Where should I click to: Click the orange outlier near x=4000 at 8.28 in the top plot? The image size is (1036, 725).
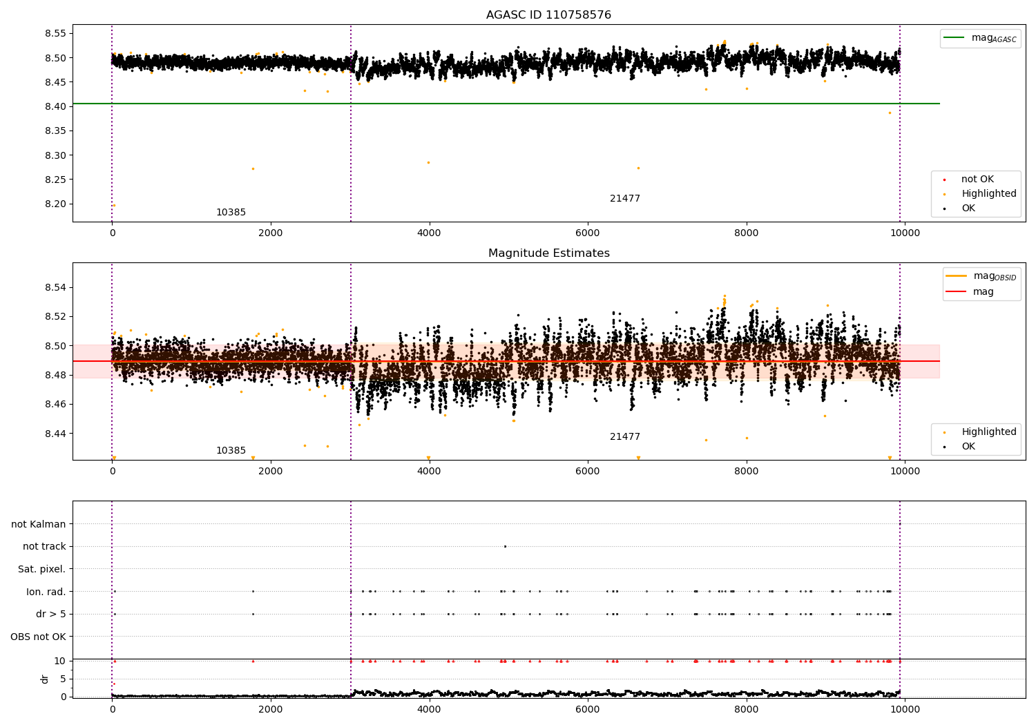pyautogui.click(x=428, y=163)
